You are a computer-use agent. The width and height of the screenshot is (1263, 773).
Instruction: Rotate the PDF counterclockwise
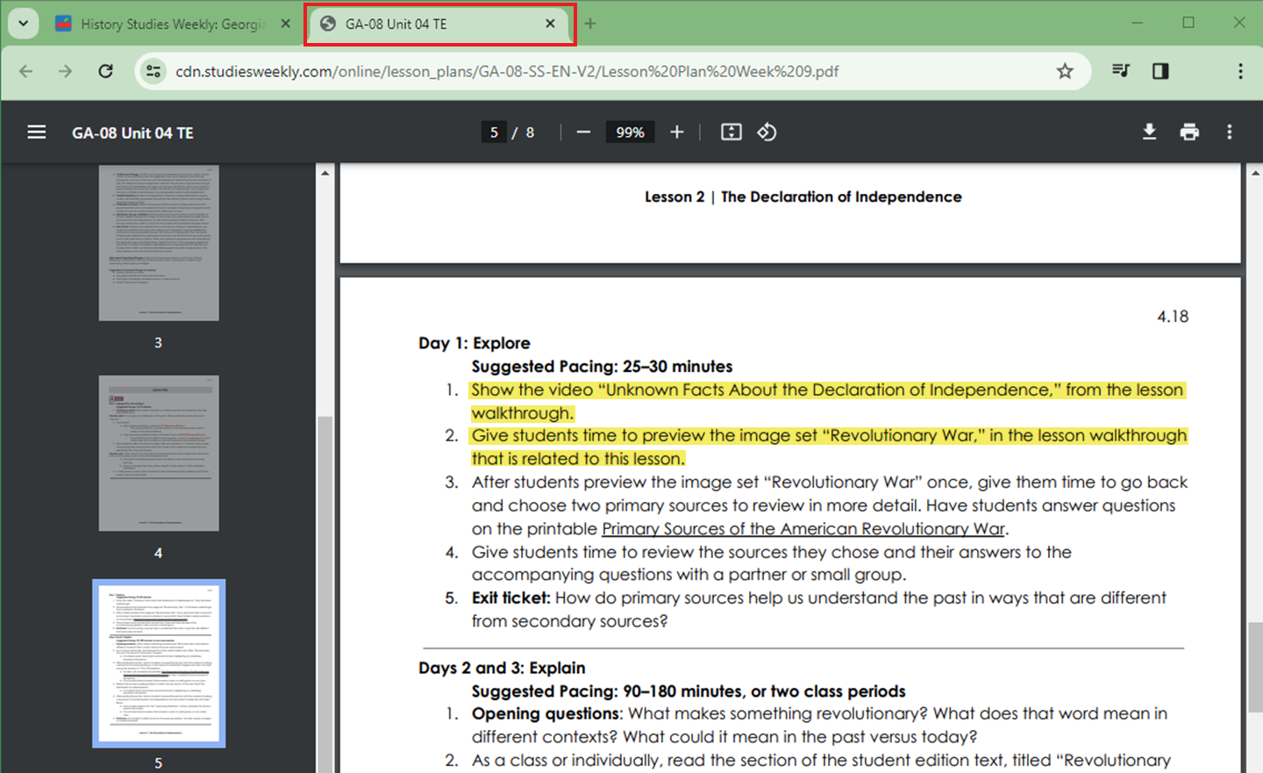(766, 132)
